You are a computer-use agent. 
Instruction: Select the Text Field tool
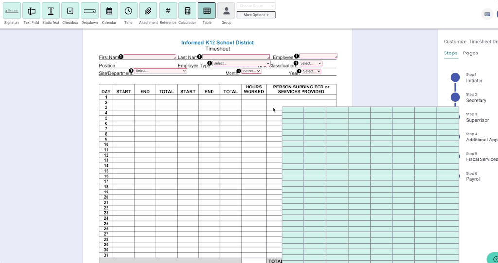pos(32,11)
